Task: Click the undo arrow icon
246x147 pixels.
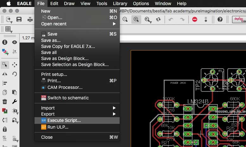Action: coord(171,19)
